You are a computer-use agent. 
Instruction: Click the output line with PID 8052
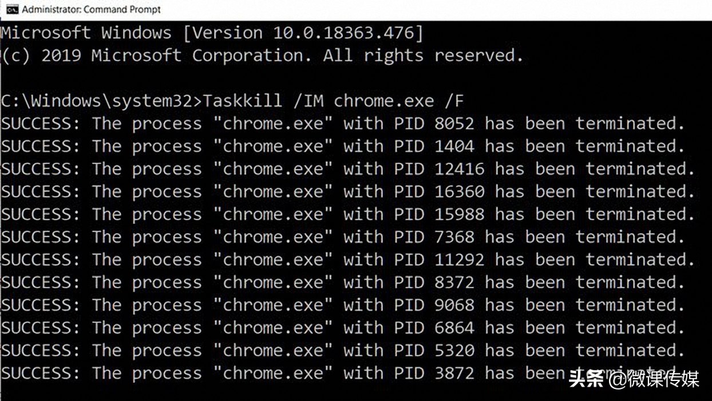[342, 124]
